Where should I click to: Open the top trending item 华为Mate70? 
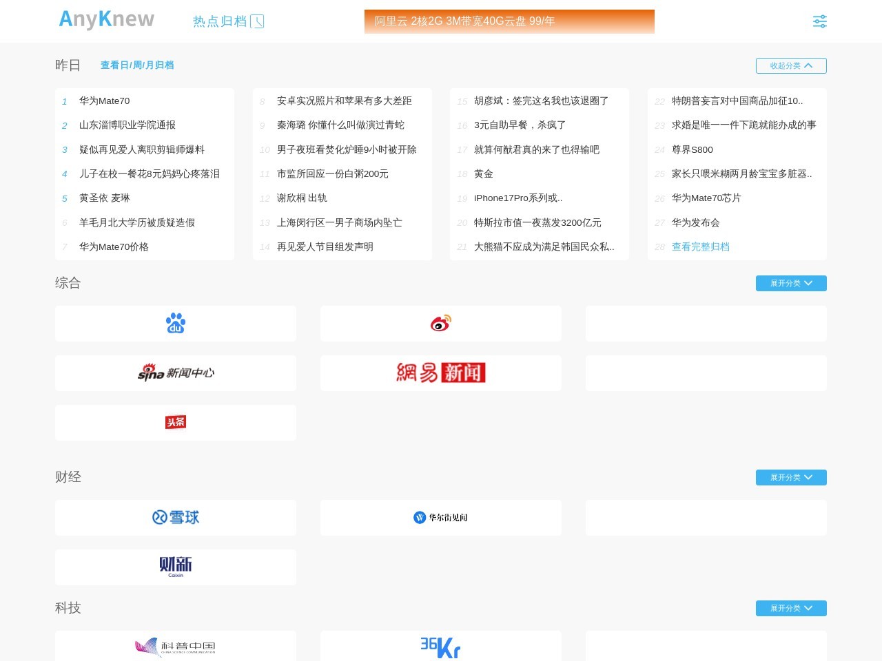pos(104,101)
